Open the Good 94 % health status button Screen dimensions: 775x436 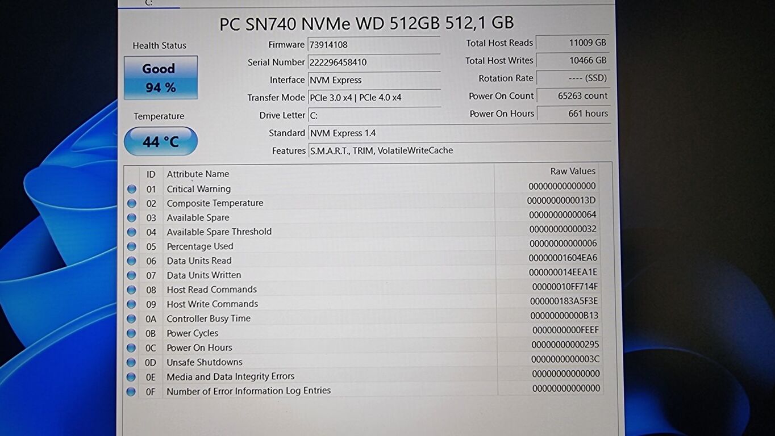click(161, 78)
